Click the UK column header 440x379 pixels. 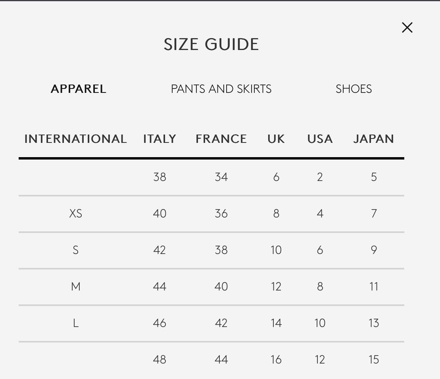[x=276, y=139]
